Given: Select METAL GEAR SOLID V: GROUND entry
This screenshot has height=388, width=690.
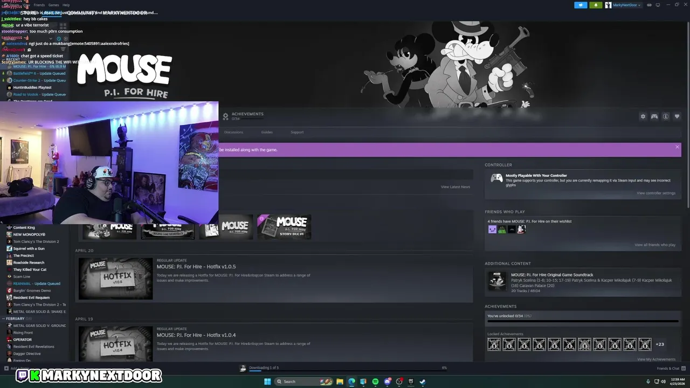Looking at the screenshot, I should [39, 325].
